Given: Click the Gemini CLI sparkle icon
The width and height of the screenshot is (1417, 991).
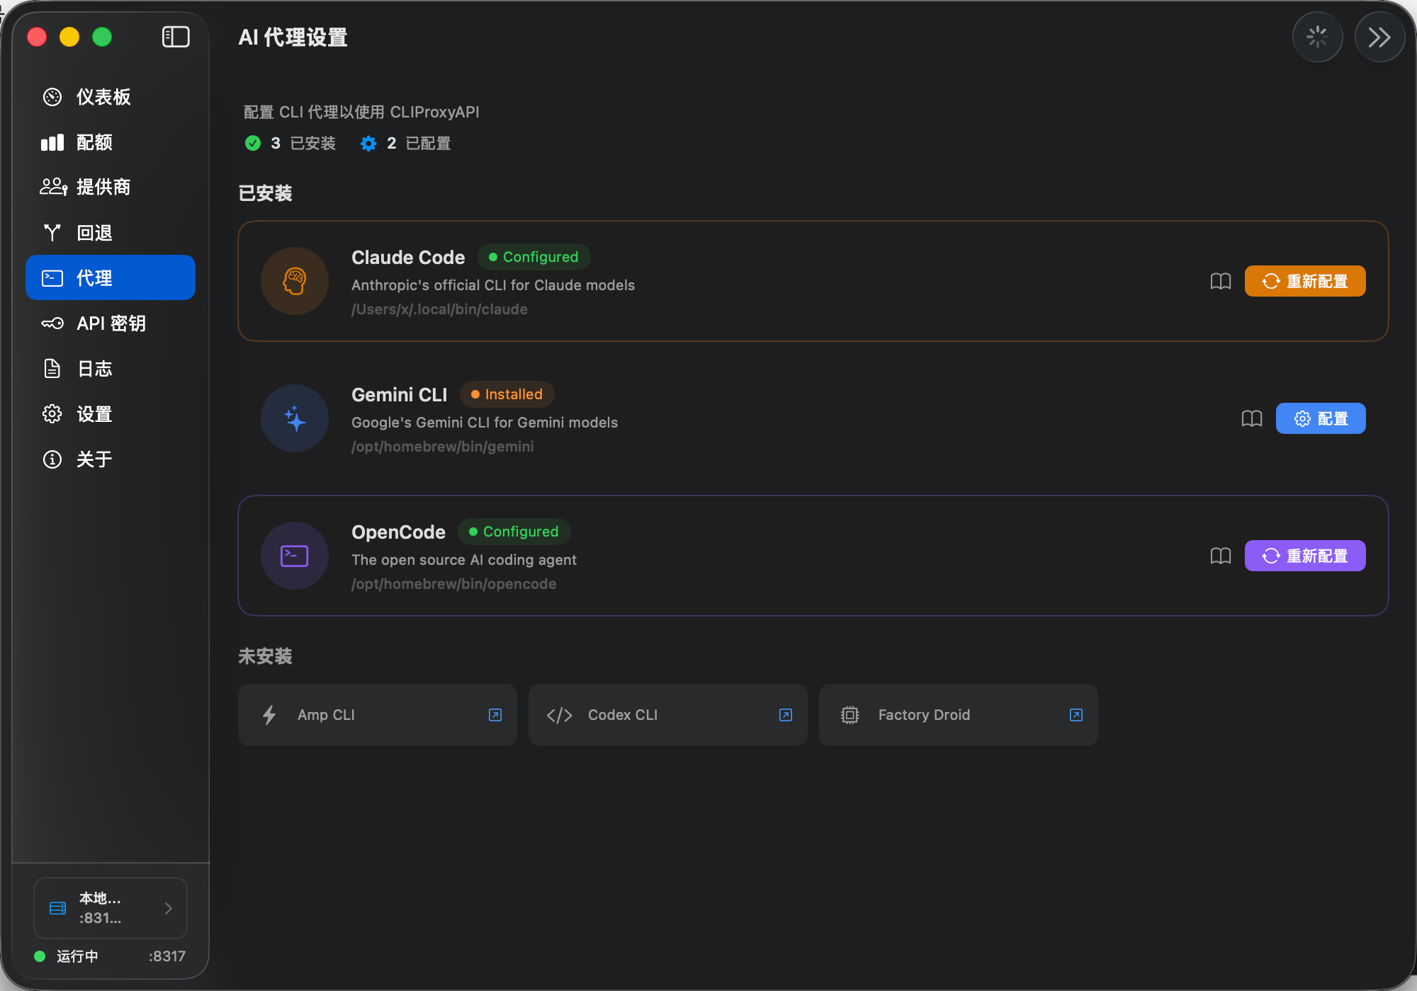Looking at the screenshot, I should (x=295, y=418).
